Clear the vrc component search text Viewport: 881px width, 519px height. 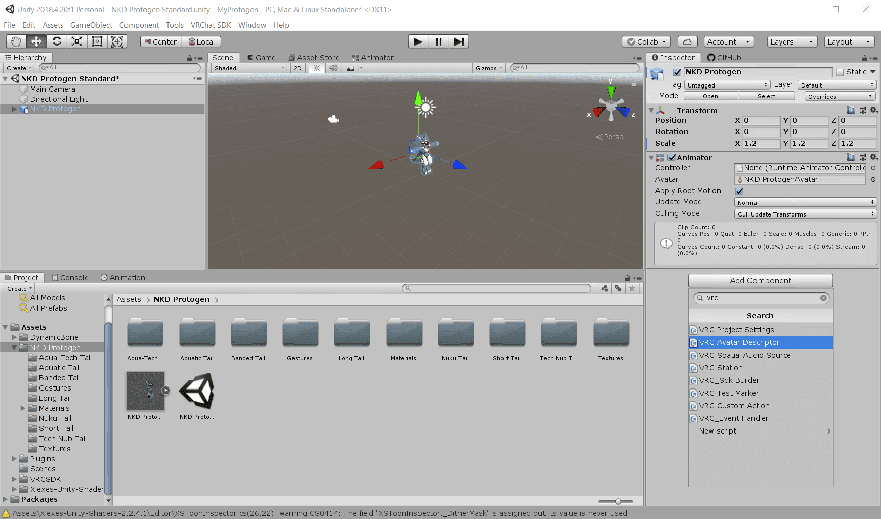click(823, 298)
